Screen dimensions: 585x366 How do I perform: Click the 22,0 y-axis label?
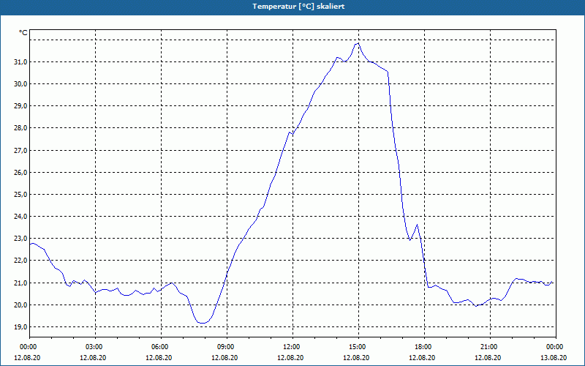[20, 261]
